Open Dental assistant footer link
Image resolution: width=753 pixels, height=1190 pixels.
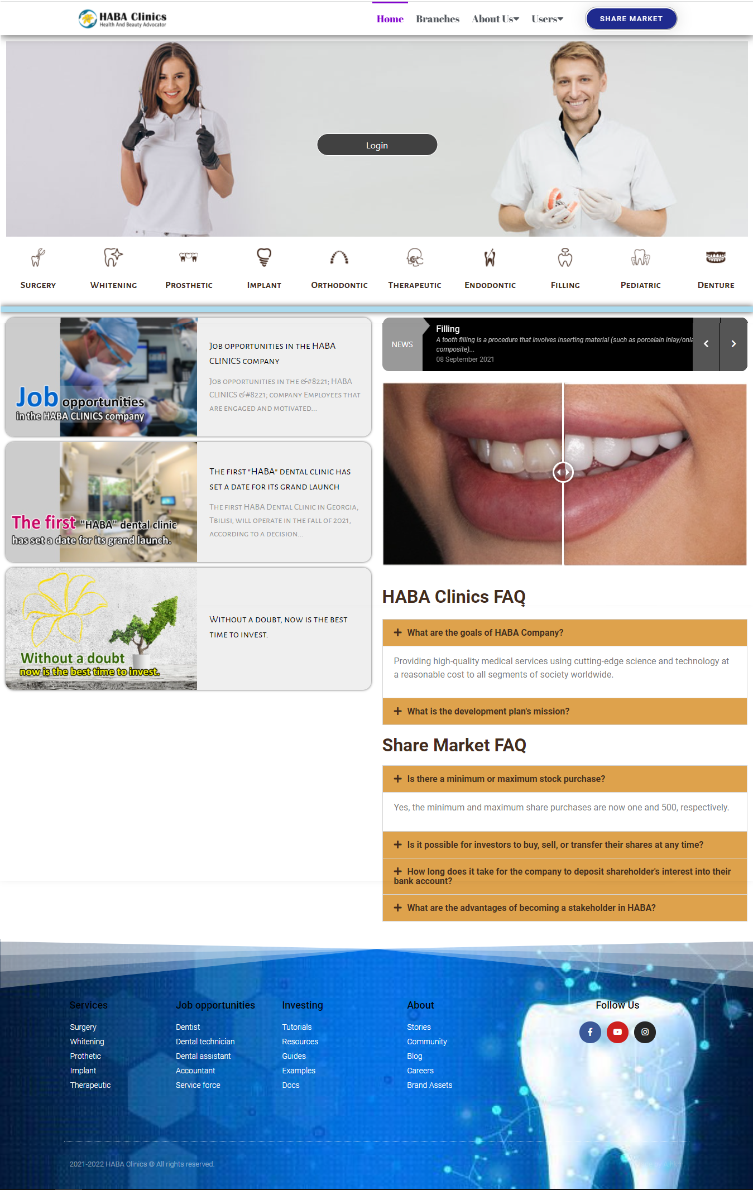pos(203,1056)
